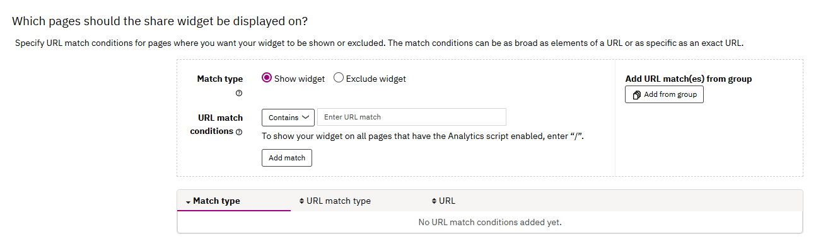Viewport: 828px width, 244px height.
Task: Click the sort arrow beside Match type header
Action: click(188, 202)
